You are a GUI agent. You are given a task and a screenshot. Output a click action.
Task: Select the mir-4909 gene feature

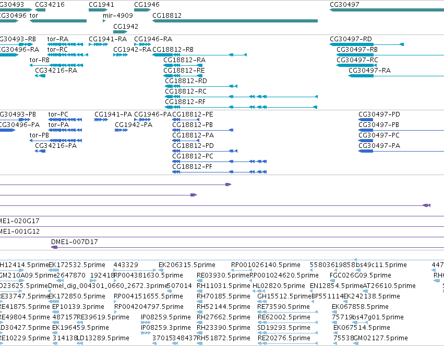click(104, 21)
